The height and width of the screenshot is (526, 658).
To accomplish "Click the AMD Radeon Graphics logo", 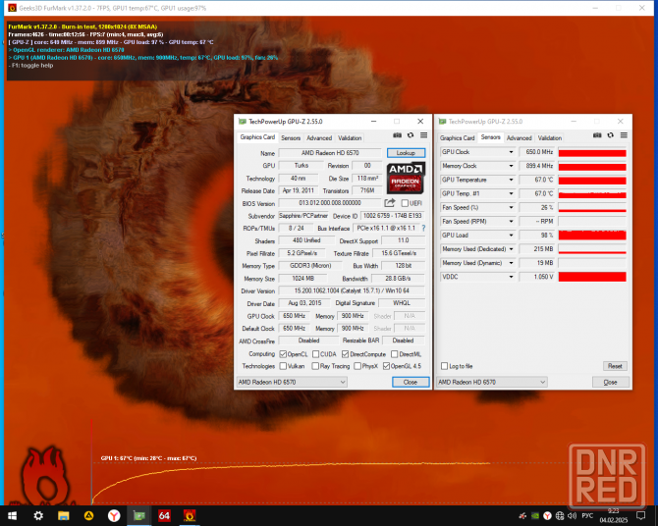I will (406, 179).
